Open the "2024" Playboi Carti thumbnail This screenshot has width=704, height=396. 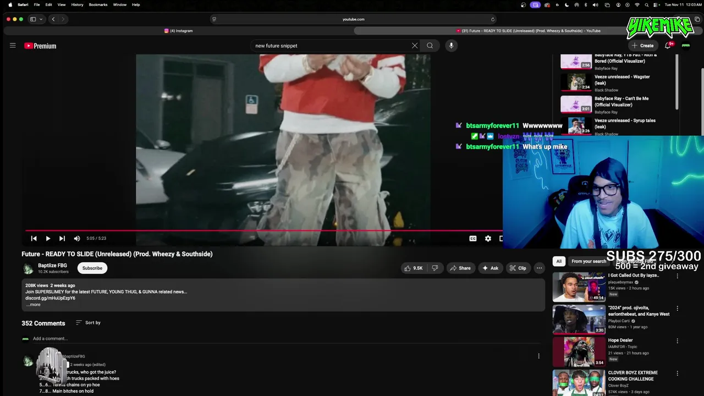tap(579, 319)
